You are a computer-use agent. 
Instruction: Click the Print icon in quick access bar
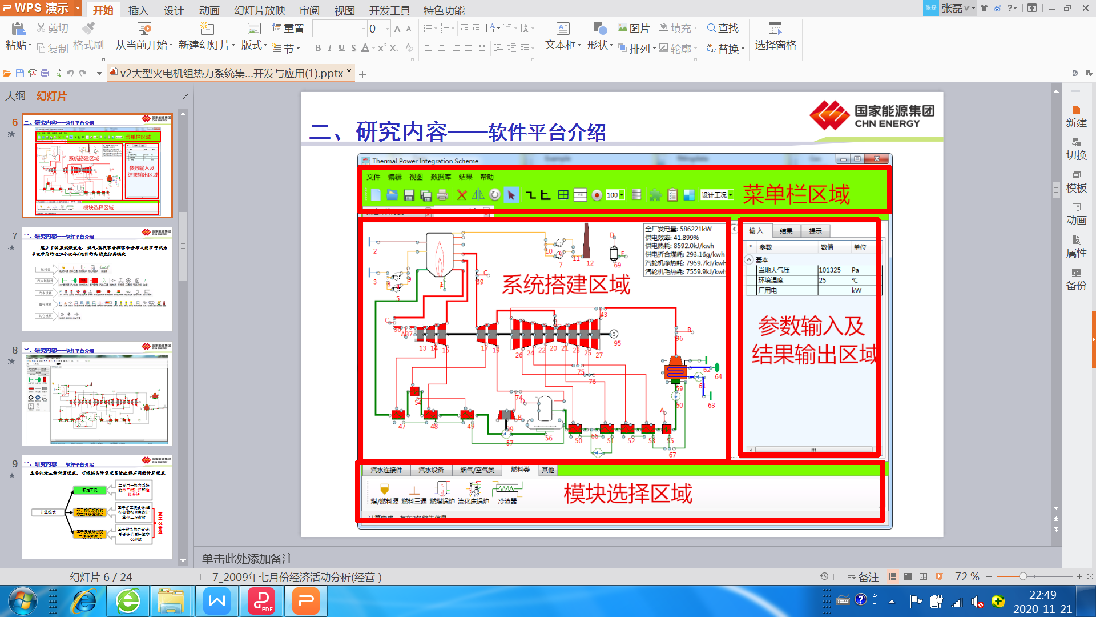(45, 73)
